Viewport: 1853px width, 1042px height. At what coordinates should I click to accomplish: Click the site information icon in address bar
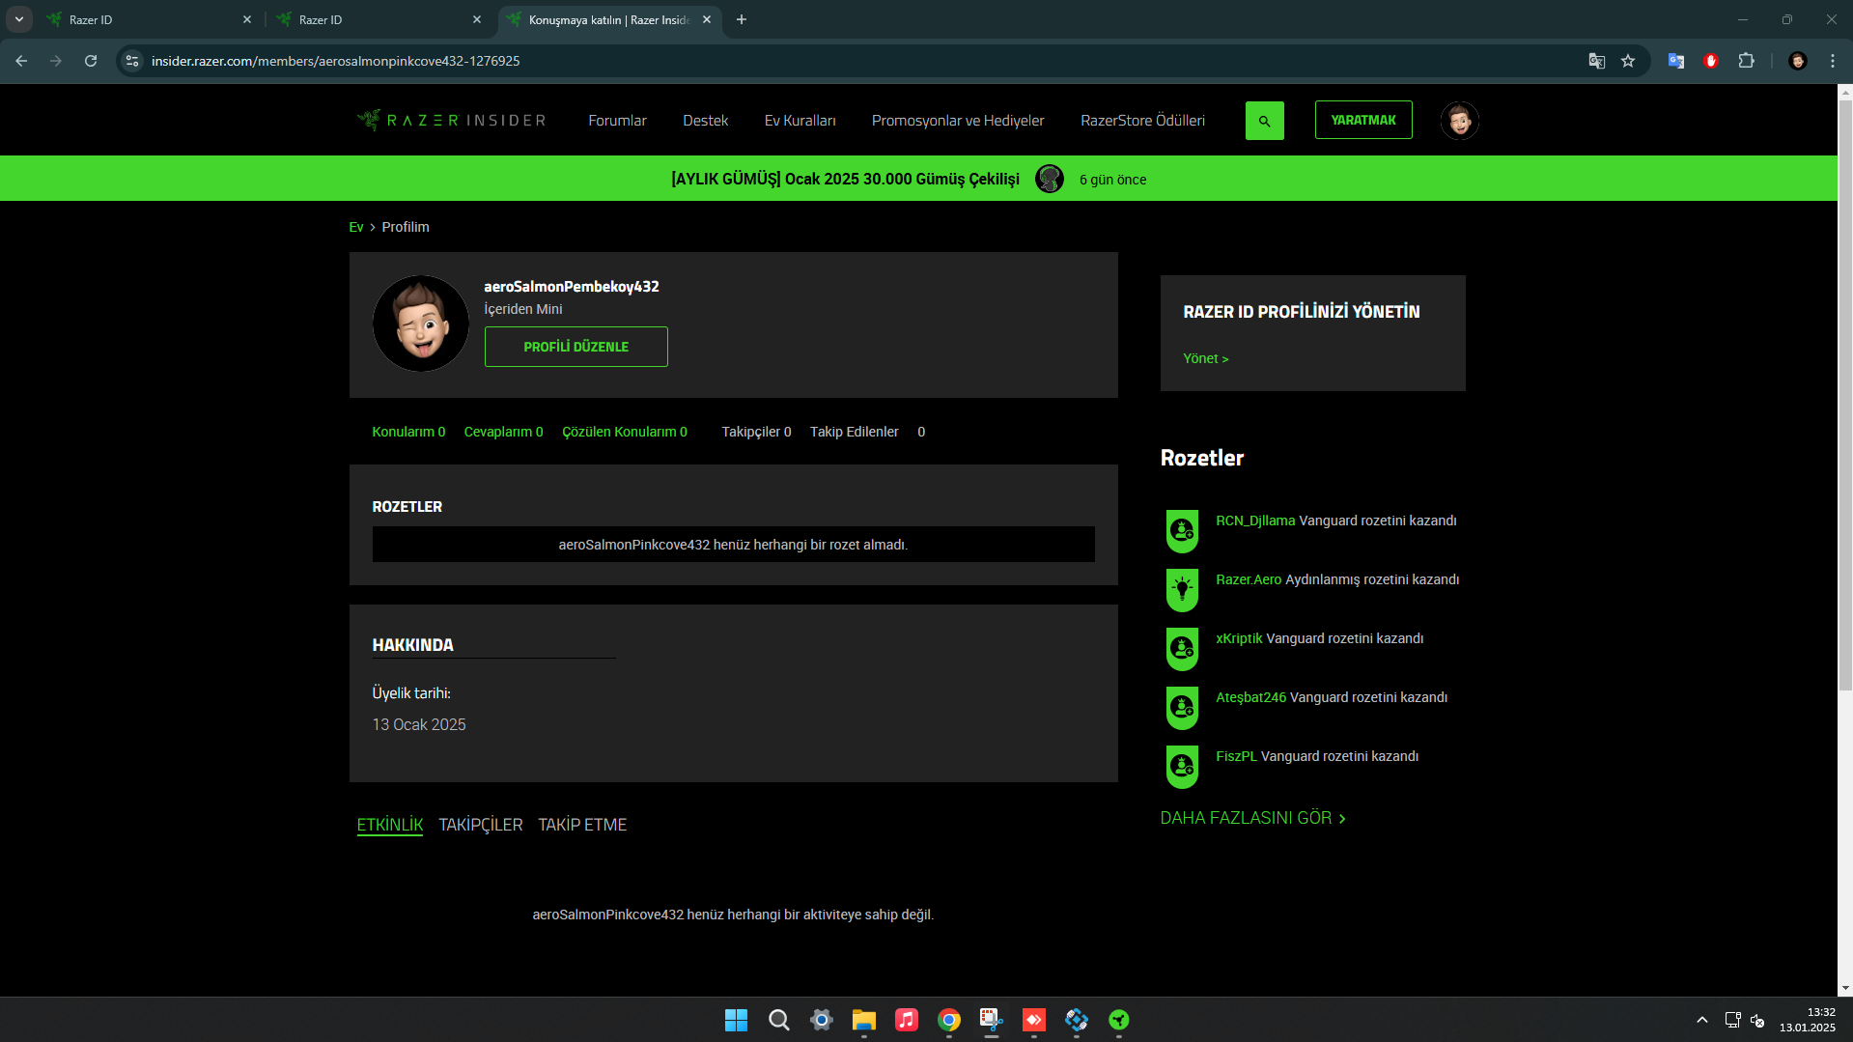(132, 61)
